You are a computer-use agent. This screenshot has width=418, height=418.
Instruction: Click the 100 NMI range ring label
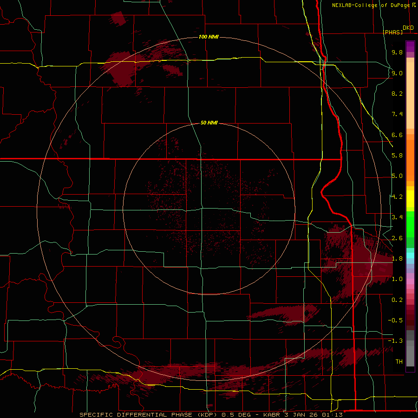click(209, 37)
